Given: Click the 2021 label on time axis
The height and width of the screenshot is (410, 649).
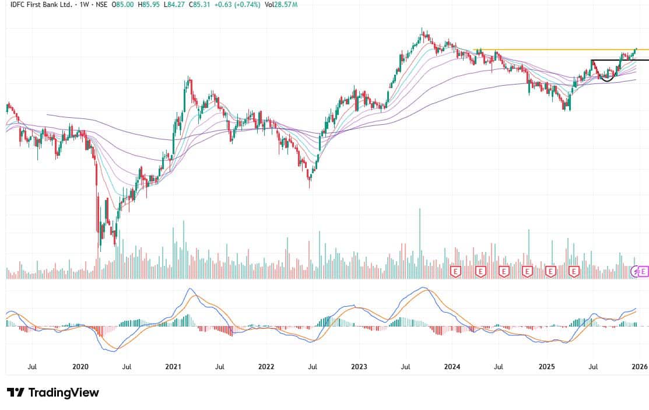Looking at the screenshot, I should (x=173, y=366).
